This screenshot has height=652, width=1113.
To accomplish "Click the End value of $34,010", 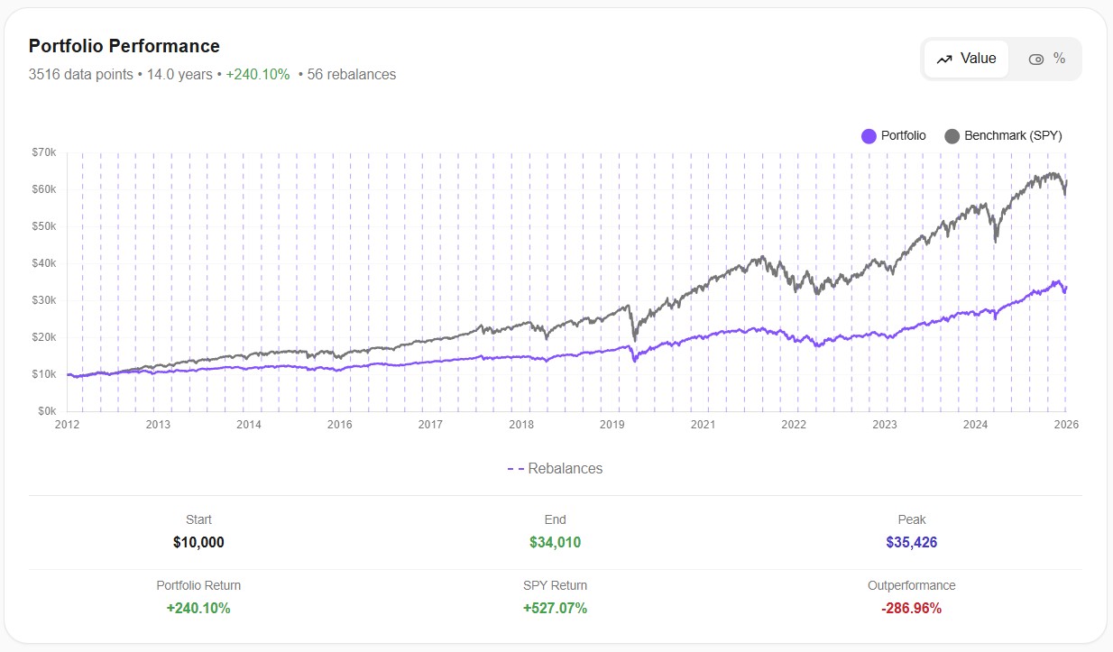I will (555, 542).
